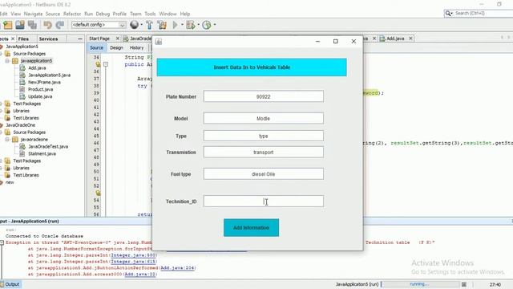Select NewJFrame.java file
513x289 pixels.
[x=44, y=82]
